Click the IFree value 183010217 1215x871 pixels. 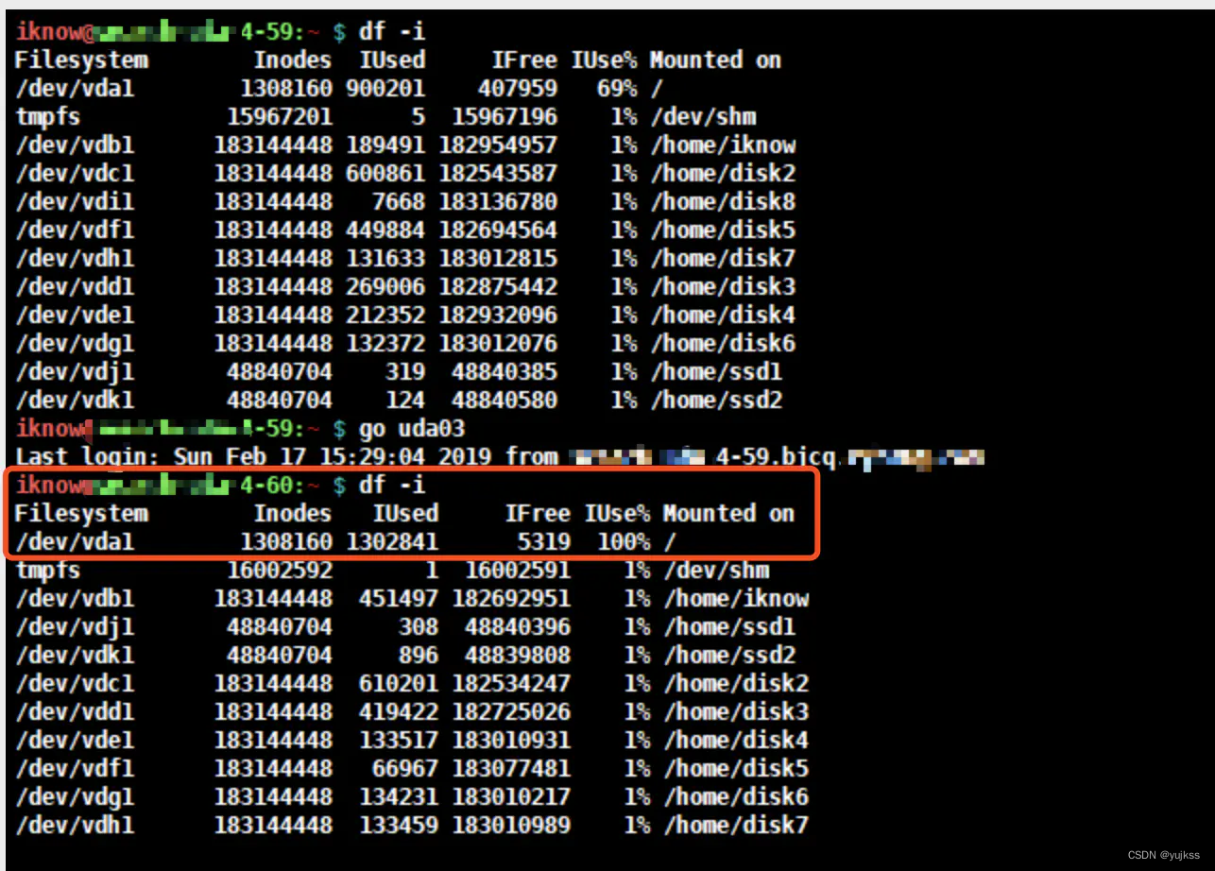point(511,797)
